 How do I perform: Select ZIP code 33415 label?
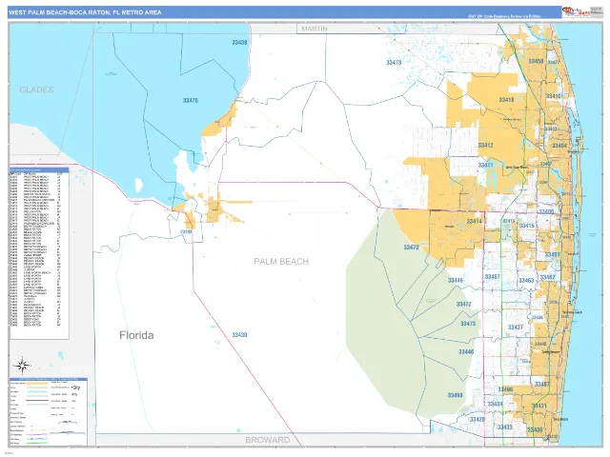(x=527, y=226)
